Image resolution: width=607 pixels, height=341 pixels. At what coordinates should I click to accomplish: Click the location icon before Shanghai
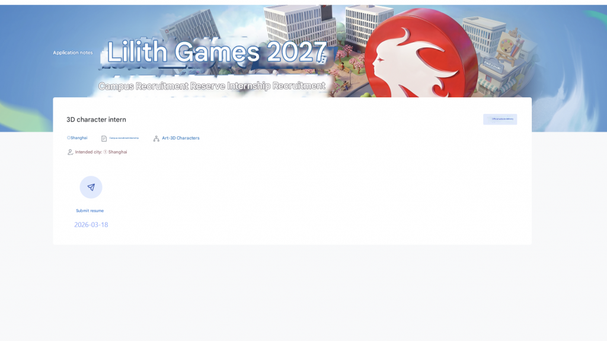pos(68,138)
